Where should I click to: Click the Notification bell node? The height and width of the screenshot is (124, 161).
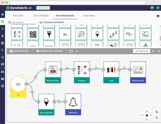pos(73,104)
